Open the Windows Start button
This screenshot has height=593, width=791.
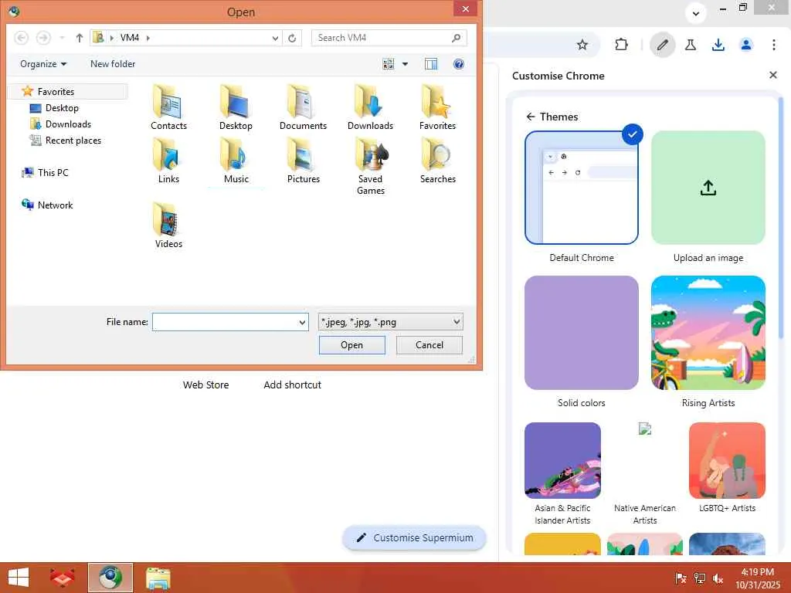tap(19, 578)
